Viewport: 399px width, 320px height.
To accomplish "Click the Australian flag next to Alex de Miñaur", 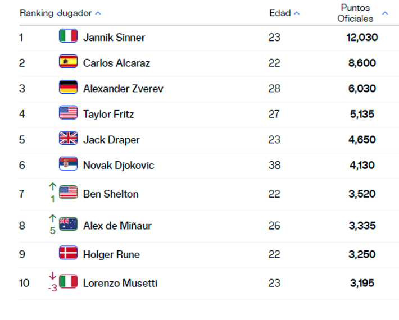I will (68, 225).
